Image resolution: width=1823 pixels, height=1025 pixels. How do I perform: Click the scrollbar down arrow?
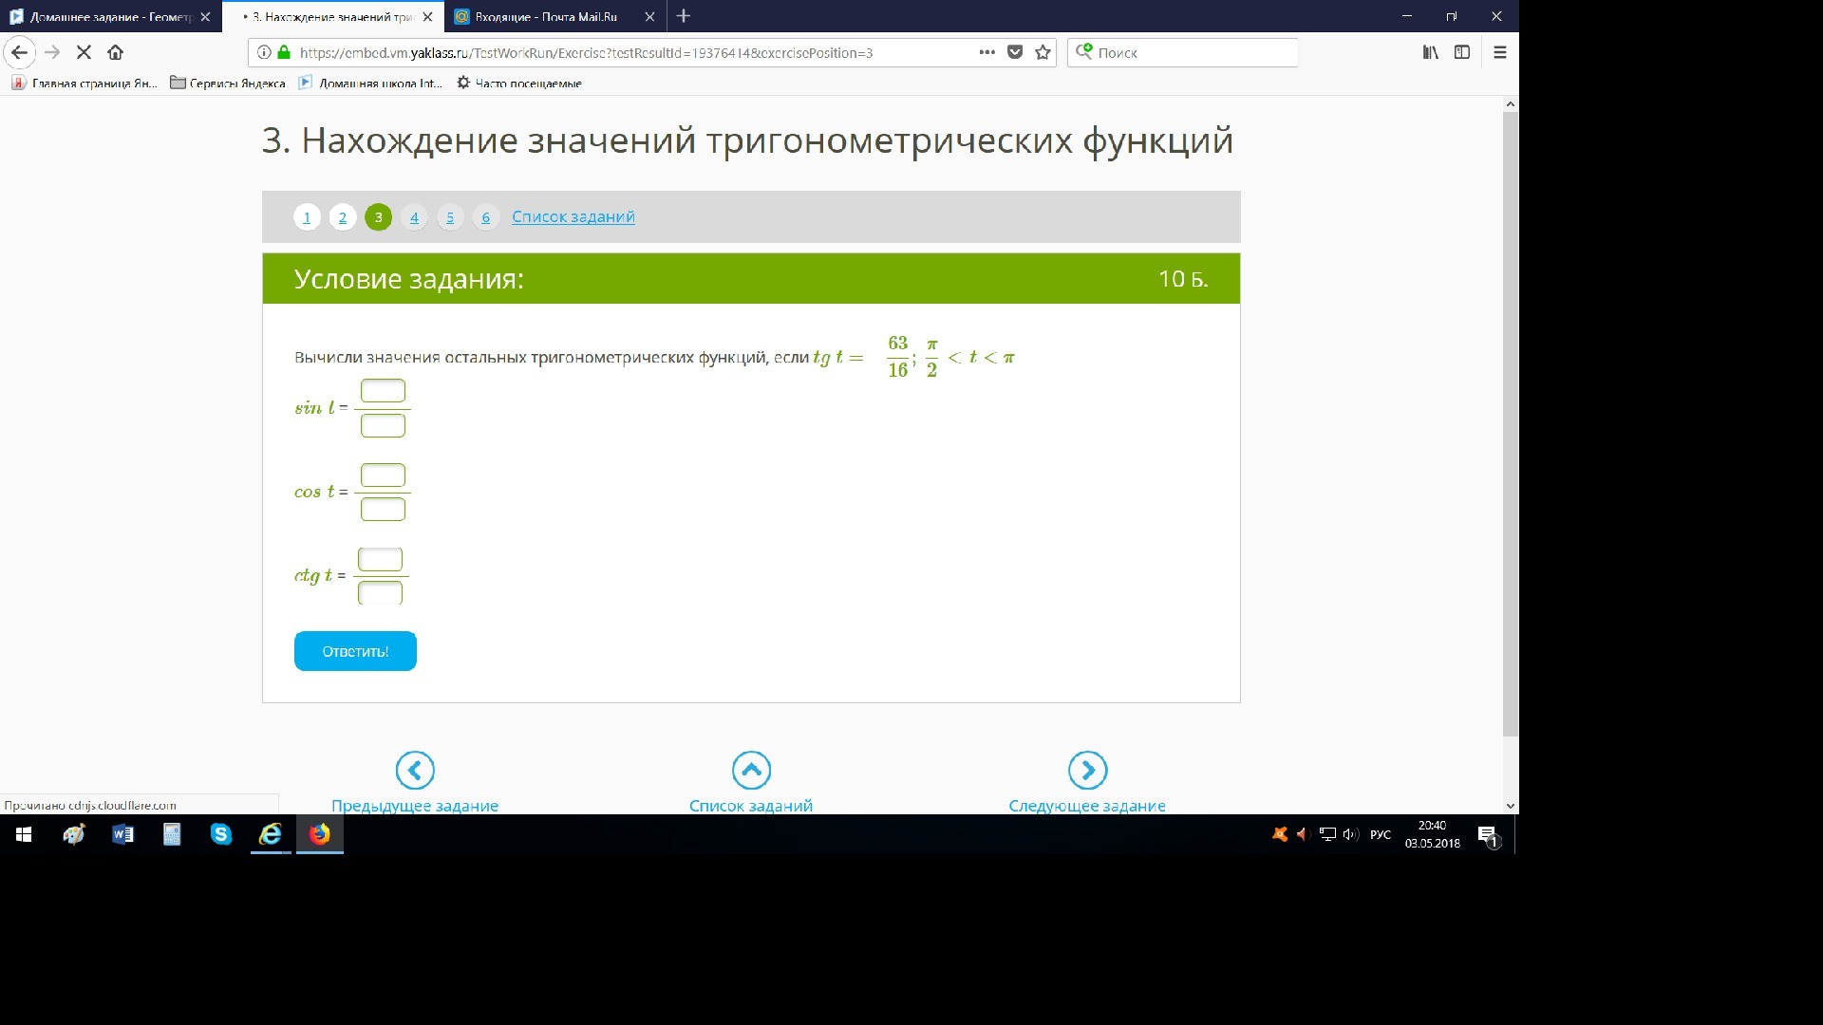tap(1511, 806)
